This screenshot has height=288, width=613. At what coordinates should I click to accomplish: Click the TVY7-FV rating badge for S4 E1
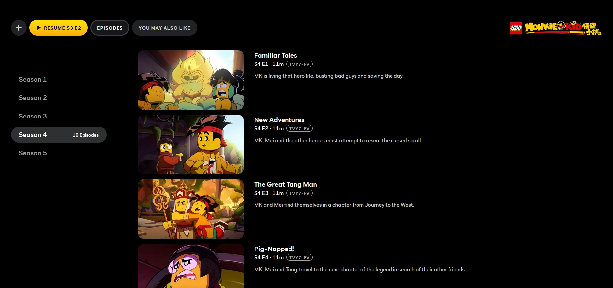coord(299,64)
